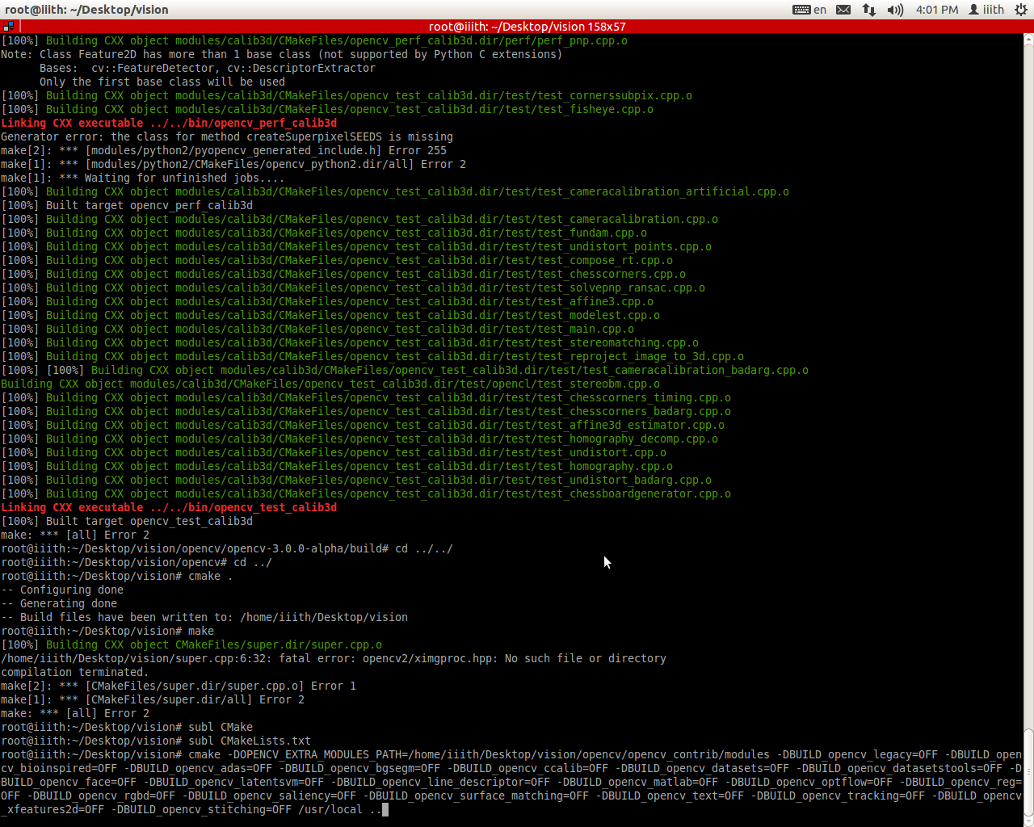This screenshot has height=827, width=1034.
Task: Click the line with test_undistort_points.cpp.o
Action: (356, 246)
